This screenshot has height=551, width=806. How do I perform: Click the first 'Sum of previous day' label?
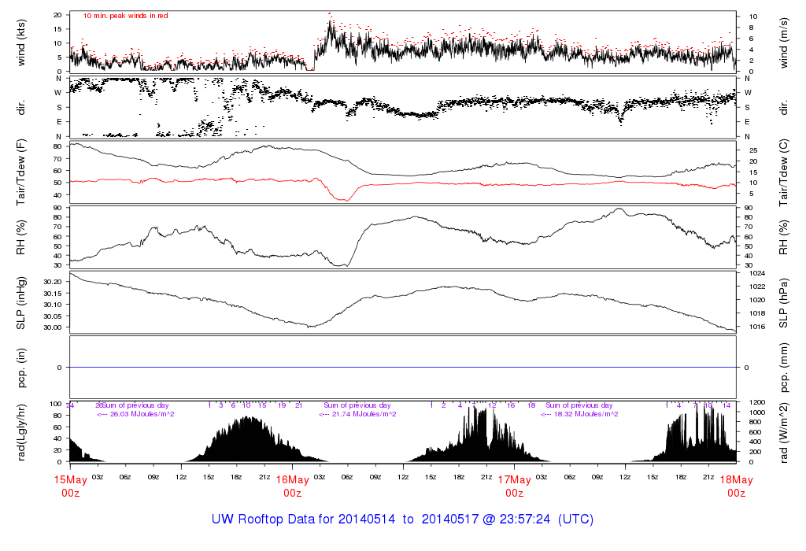[x=135, y=405]
